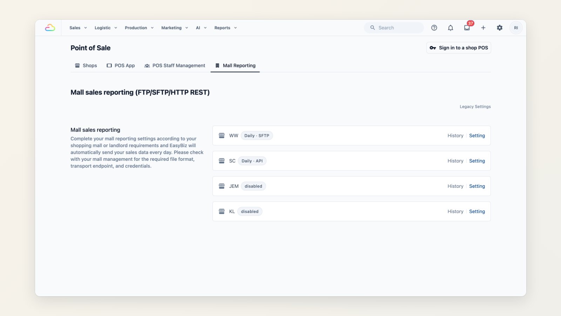The width and height of the screenshot is (561, 316).
Task: Open the notifications bell
Action: [x=451, y=28]
